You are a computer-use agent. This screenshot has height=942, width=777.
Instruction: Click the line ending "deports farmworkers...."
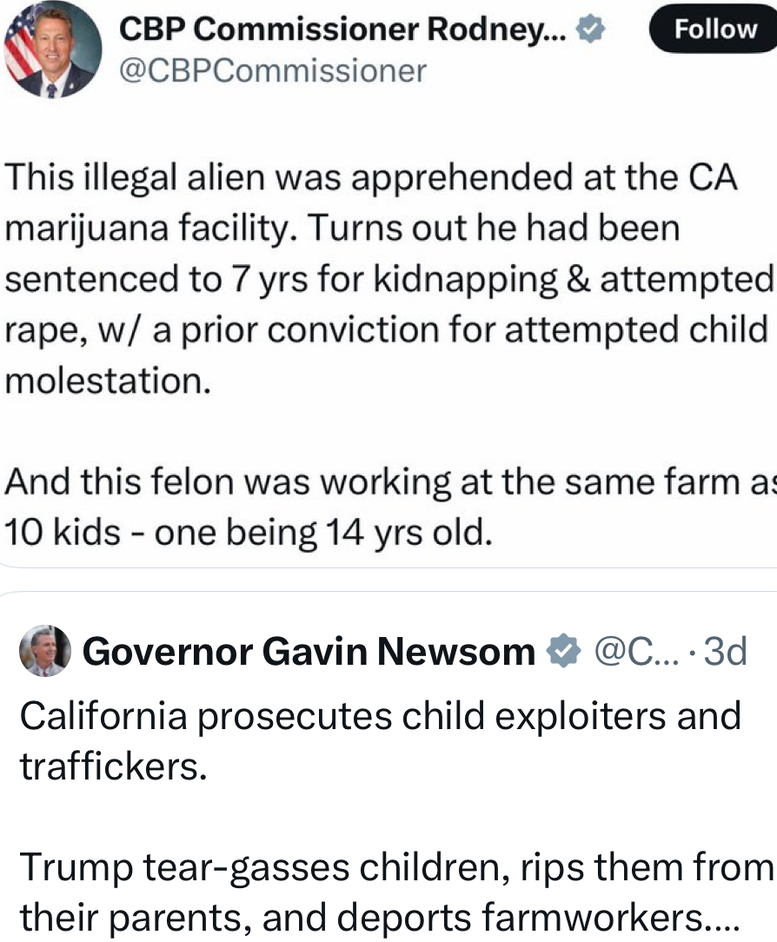coord(378,916)
